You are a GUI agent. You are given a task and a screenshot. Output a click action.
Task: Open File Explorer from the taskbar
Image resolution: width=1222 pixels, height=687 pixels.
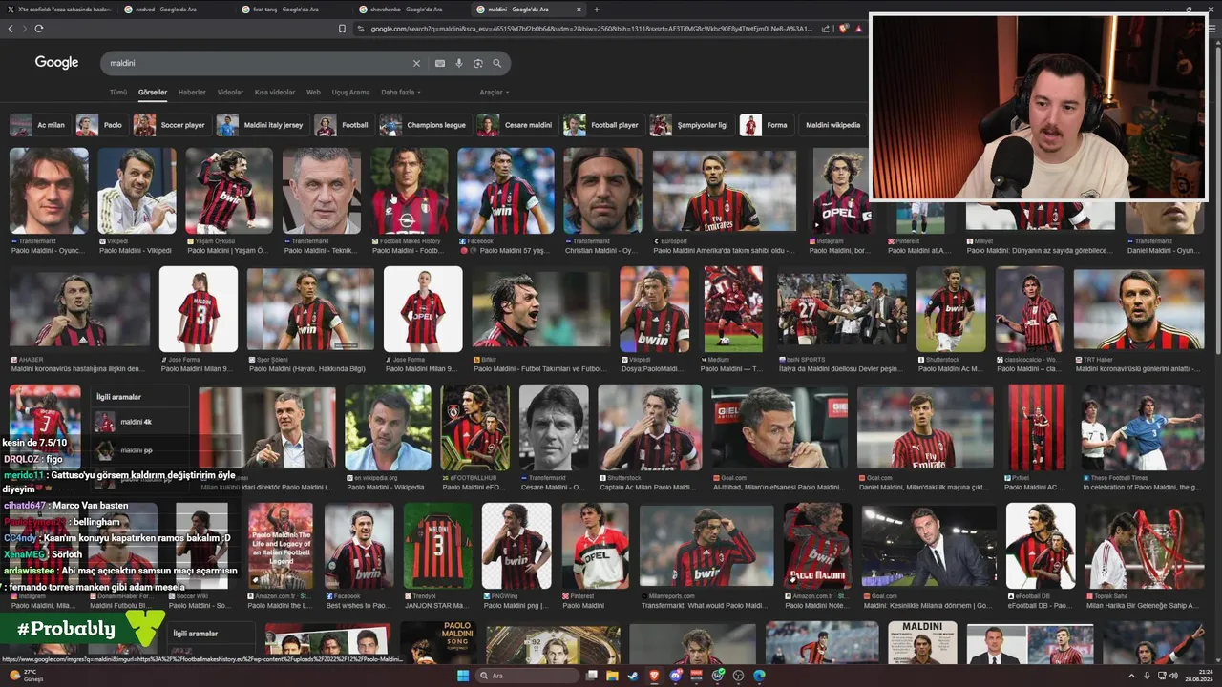click(x=612, y=676)
